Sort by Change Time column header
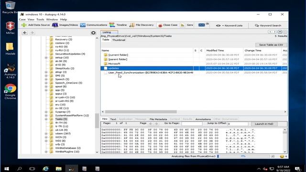Screen dimensions: 306x172 262,51
